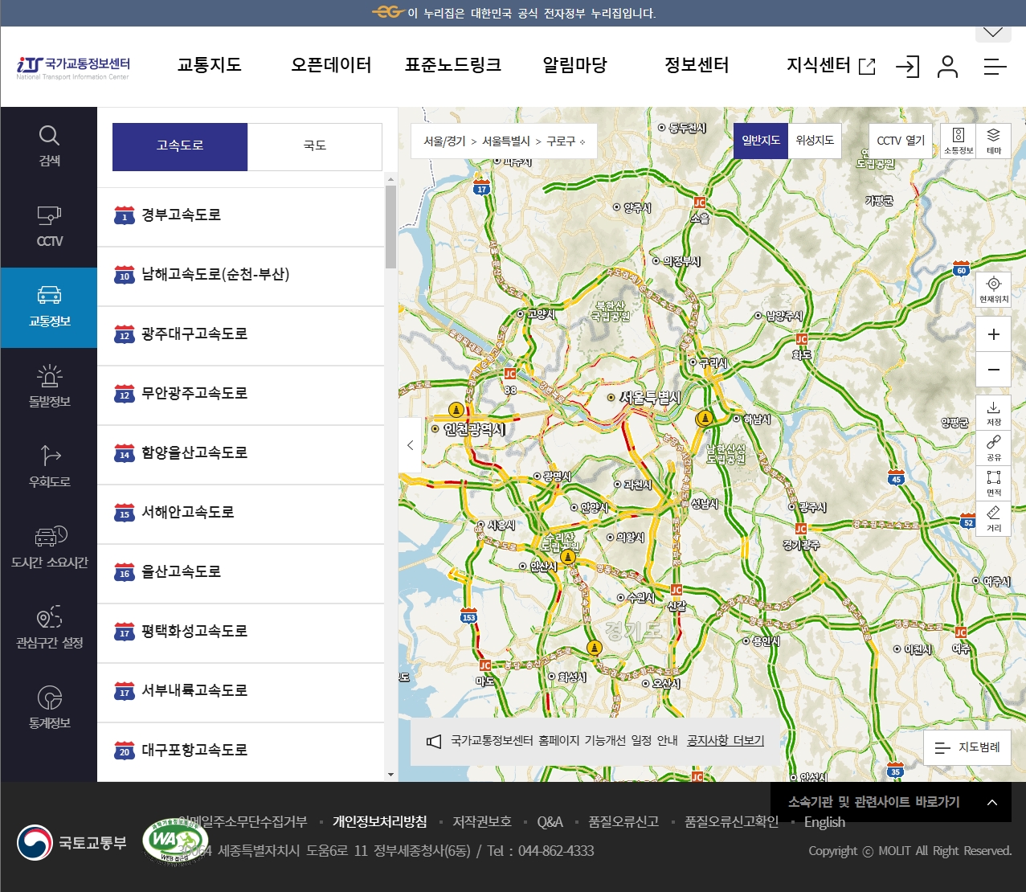Switch map to 일반지도 view
The width and height of the screenshot is (1026, 892).
761,141
